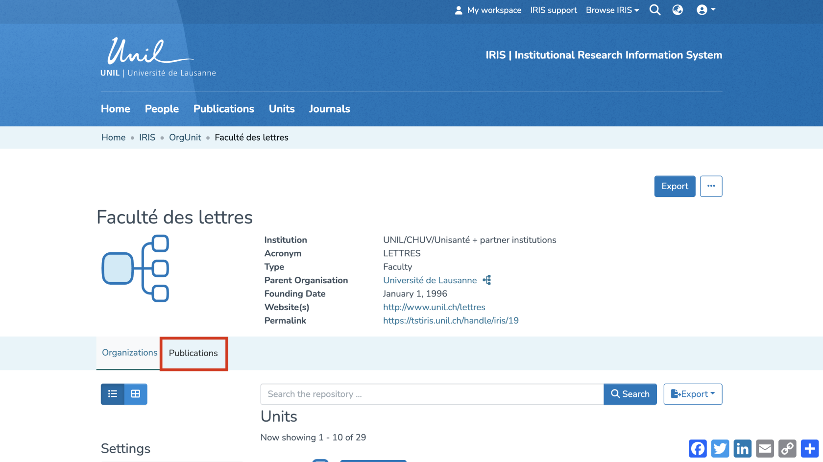Open the user account dropdown

pyautogui.click(x=705, y=10)
